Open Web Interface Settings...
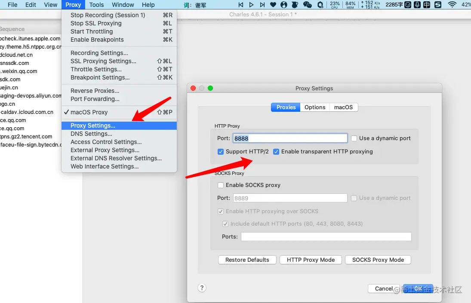The image size is (471, 303). click(119, 166)
